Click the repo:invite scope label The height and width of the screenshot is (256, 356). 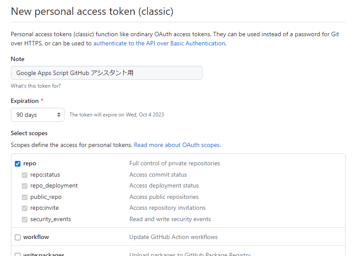click(x=44, y=208)
